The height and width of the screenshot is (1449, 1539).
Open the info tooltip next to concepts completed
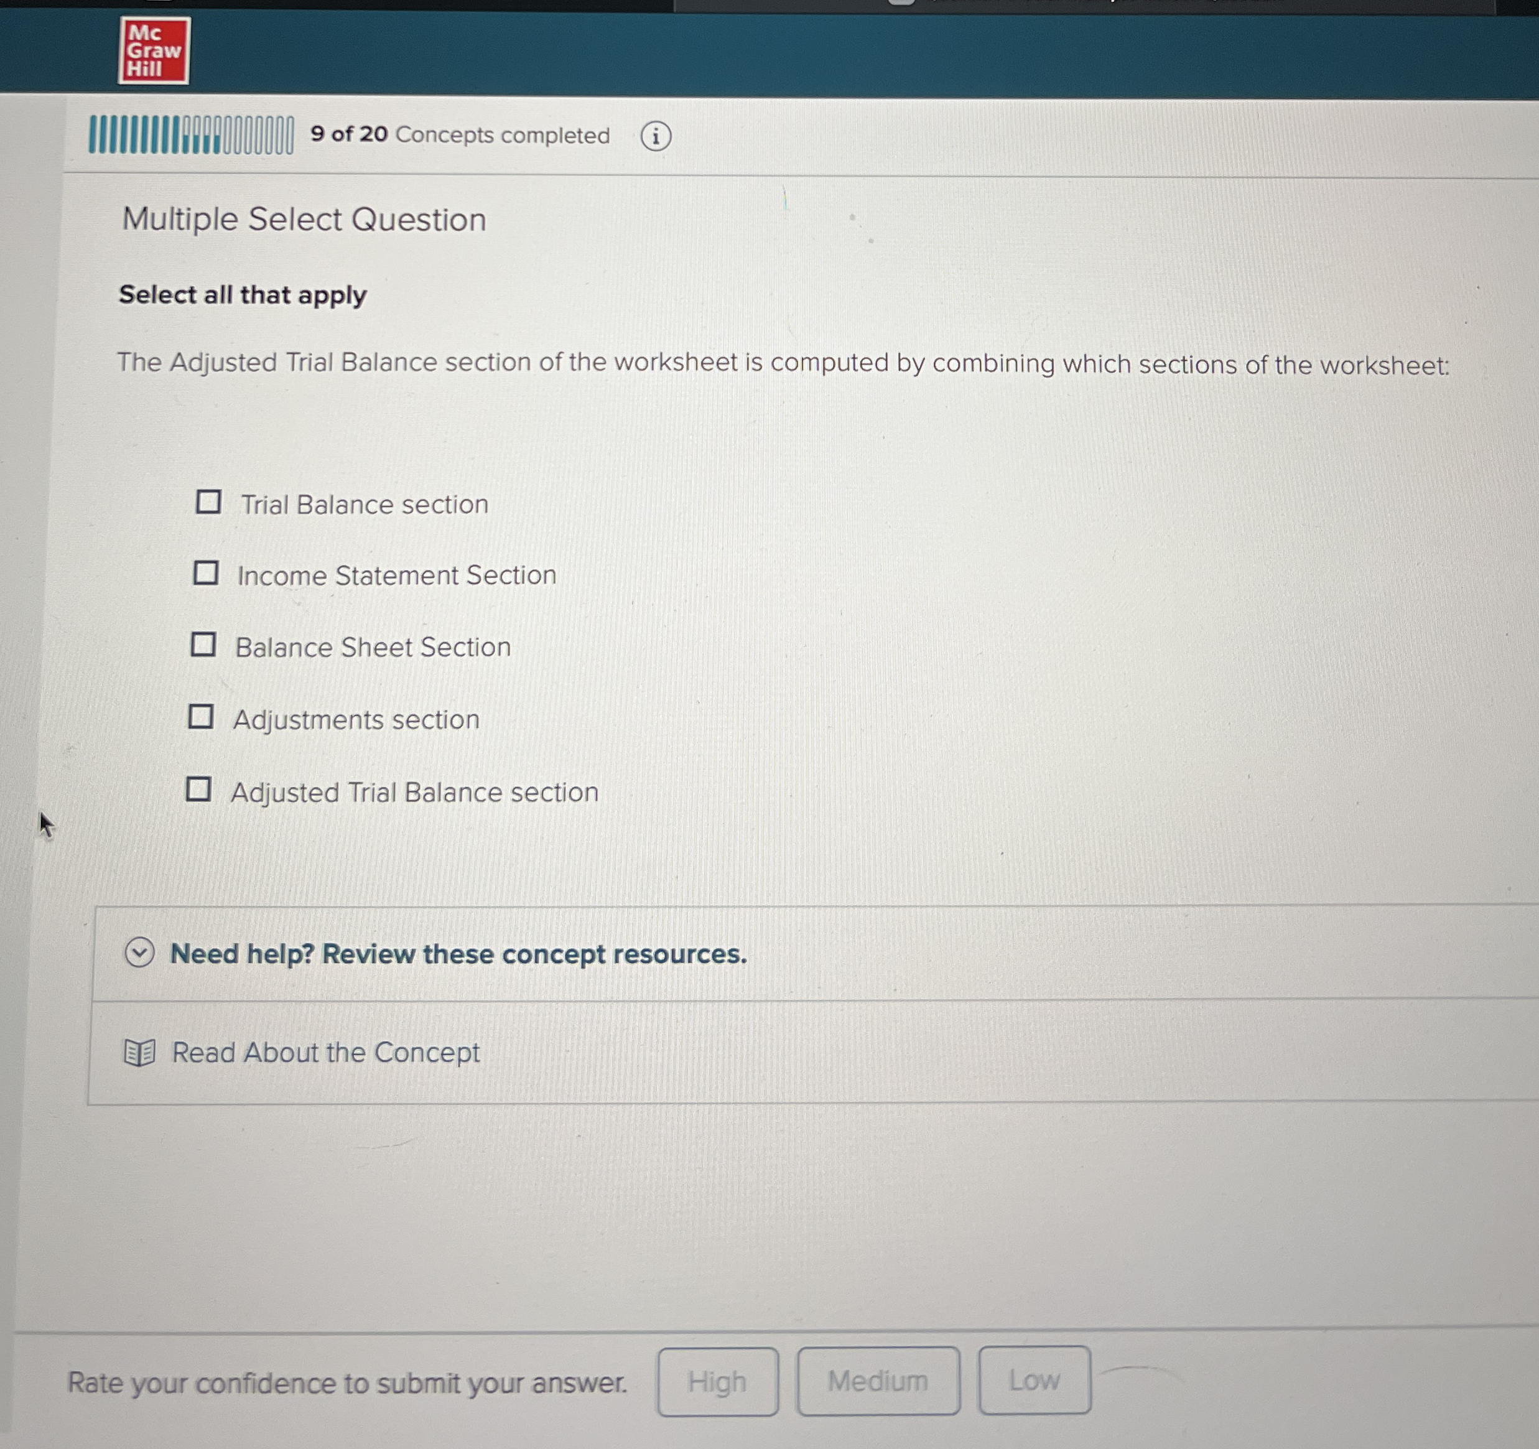click(656, 136)
